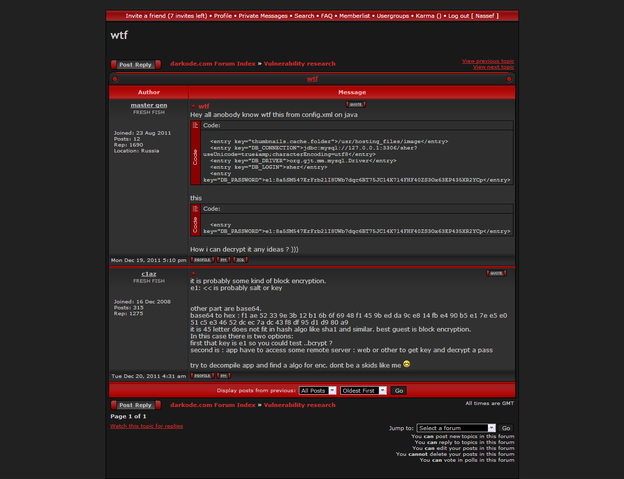Viewport: 624px width, 479px height.
Task: Open c1az's PROFILE button icon
Action: coord(202,376)
